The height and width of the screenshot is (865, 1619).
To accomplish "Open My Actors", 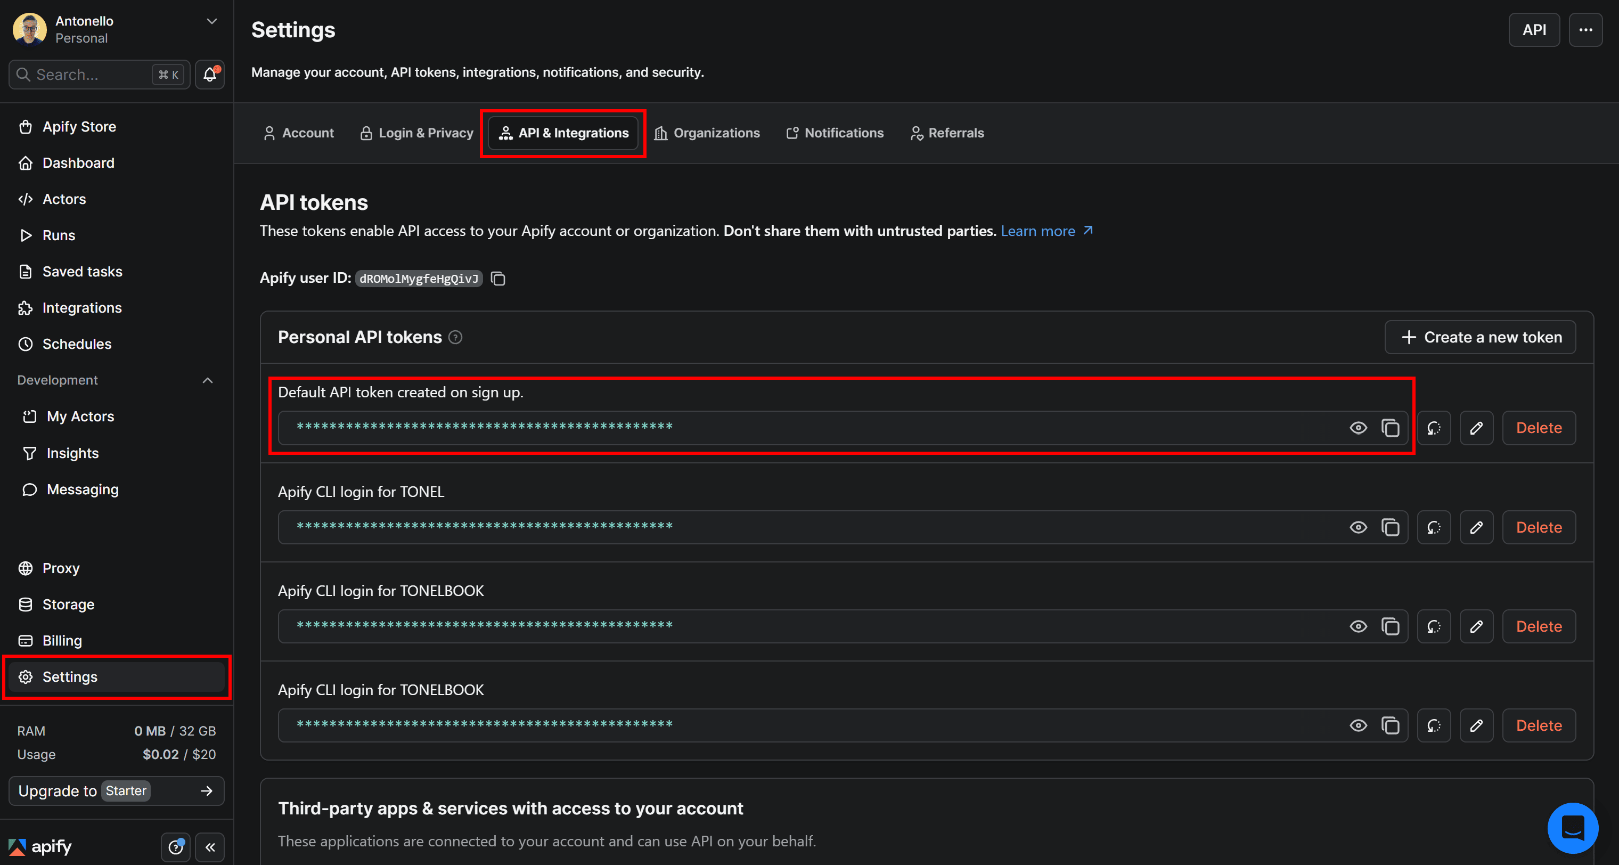I will coord(116,417).
